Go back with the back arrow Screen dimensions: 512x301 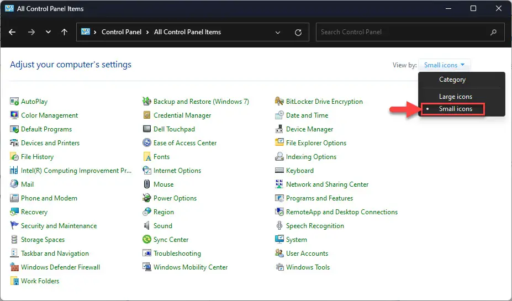(x=12, y=32)
